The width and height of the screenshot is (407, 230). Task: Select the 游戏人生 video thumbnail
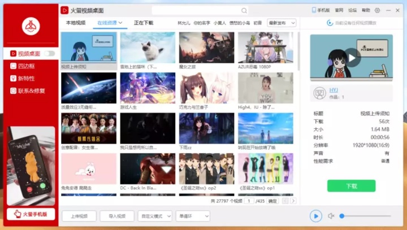pyautogui.click(x=148, y=88)
